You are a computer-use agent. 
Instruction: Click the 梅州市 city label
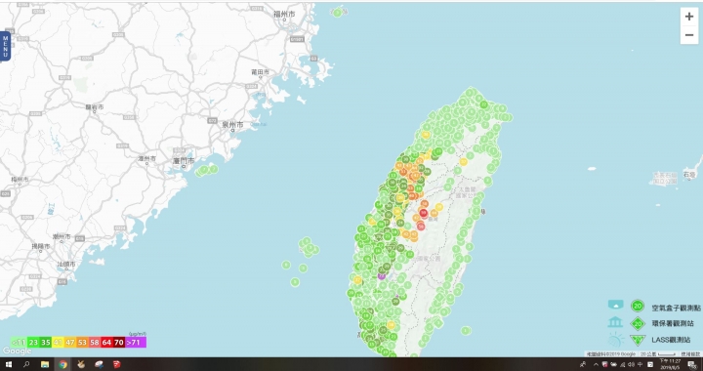point(20,180)
